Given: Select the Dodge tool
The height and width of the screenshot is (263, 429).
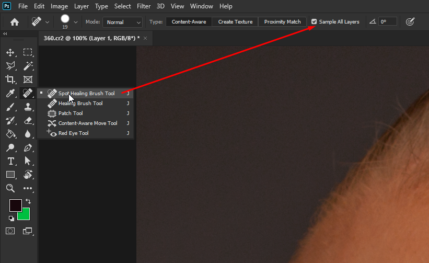Looking at the screenshot, I should click(x=10, y=147).
